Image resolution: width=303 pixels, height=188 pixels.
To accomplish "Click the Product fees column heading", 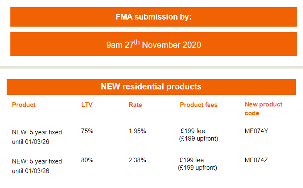I will [x=199, y=105].
